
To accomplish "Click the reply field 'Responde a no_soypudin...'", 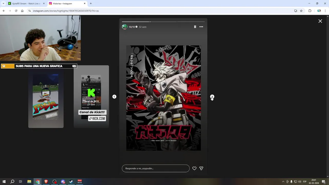I will pyautogui.click(x=156, y=168).
